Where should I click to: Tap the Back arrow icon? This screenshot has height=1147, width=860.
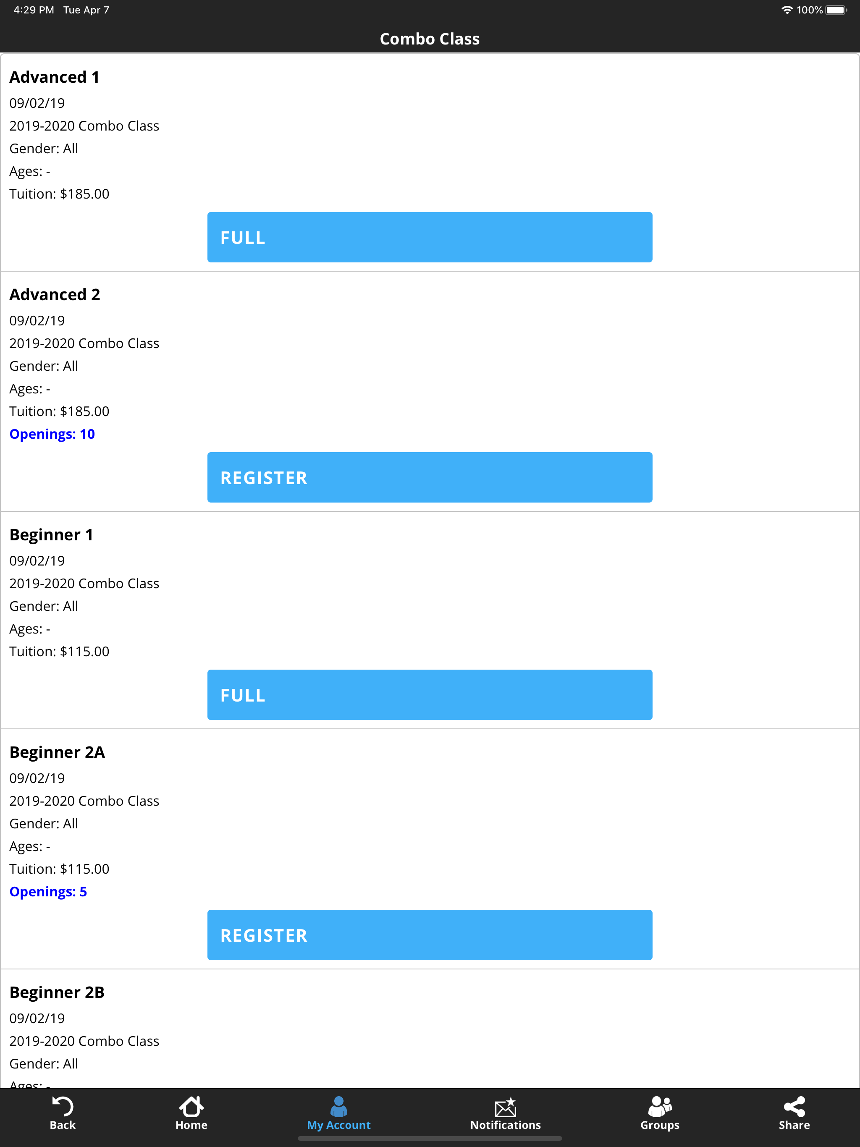(x=63, y=1106)
